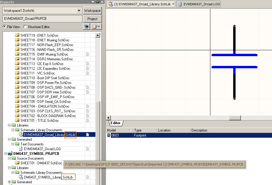Open the Projects panel title dropdown arrow

click(93, 2)
